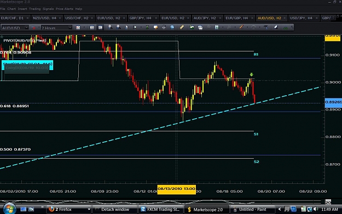This screenshot has height=214, width=342.
Task: Click the grey print icon in the toolbar
Action: pos(164,27)
